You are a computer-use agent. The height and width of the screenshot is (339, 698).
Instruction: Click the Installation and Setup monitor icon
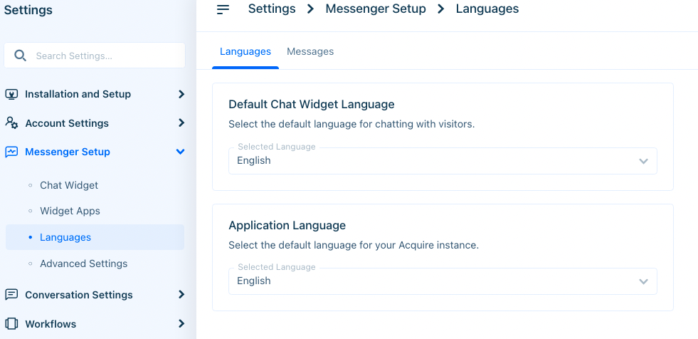(11, 94)
